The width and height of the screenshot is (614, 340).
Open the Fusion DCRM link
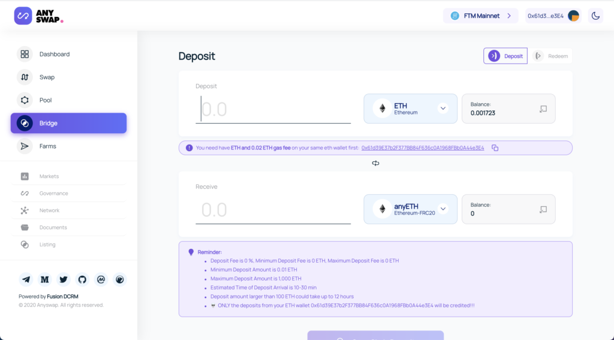coord(62,296)
